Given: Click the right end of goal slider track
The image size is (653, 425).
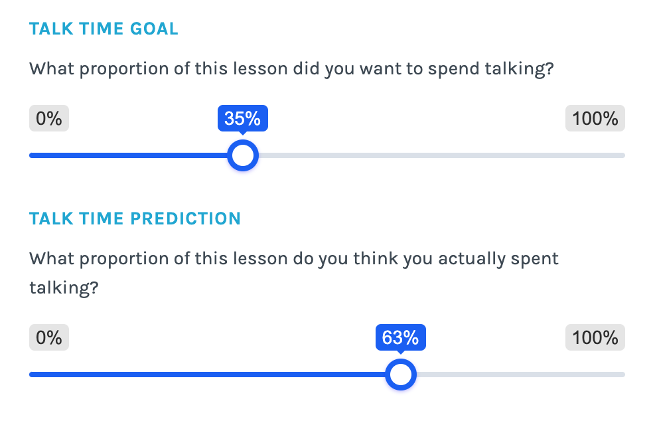Looking at the screenshot, I should (622, 155).
